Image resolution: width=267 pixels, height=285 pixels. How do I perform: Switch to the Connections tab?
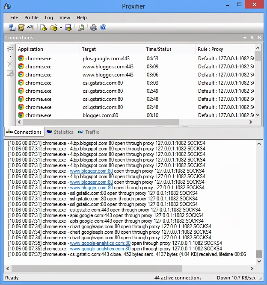click(x=24, y=132)
